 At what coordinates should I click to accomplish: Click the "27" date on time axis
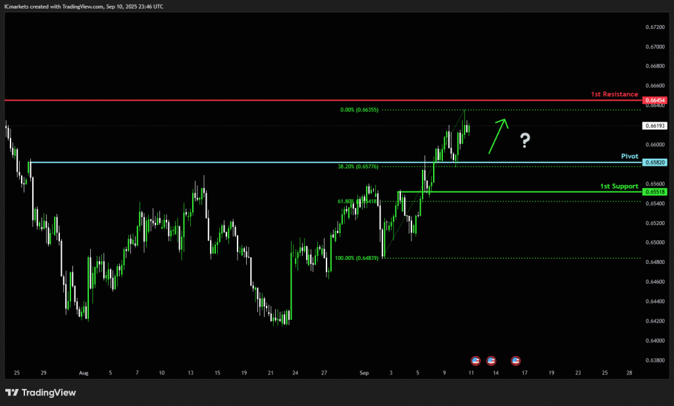[324, 373]
